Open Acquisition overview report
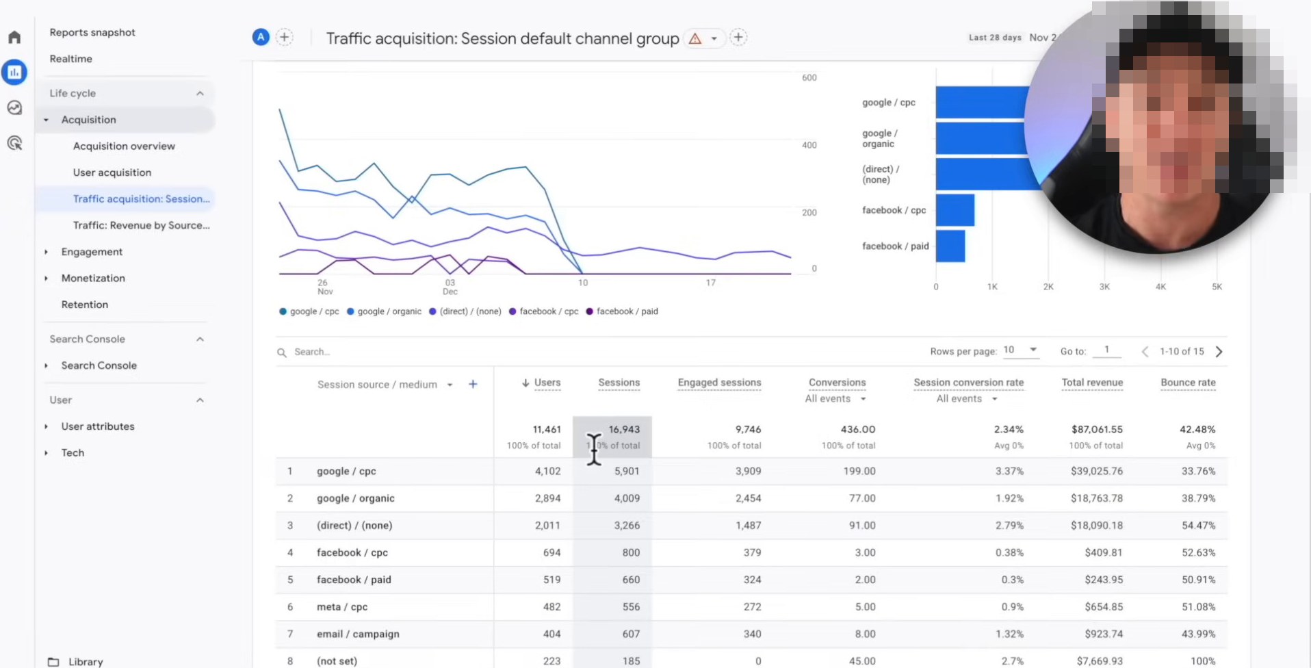This screenshot has height=668, width=1311. click(x=124, y=146)
